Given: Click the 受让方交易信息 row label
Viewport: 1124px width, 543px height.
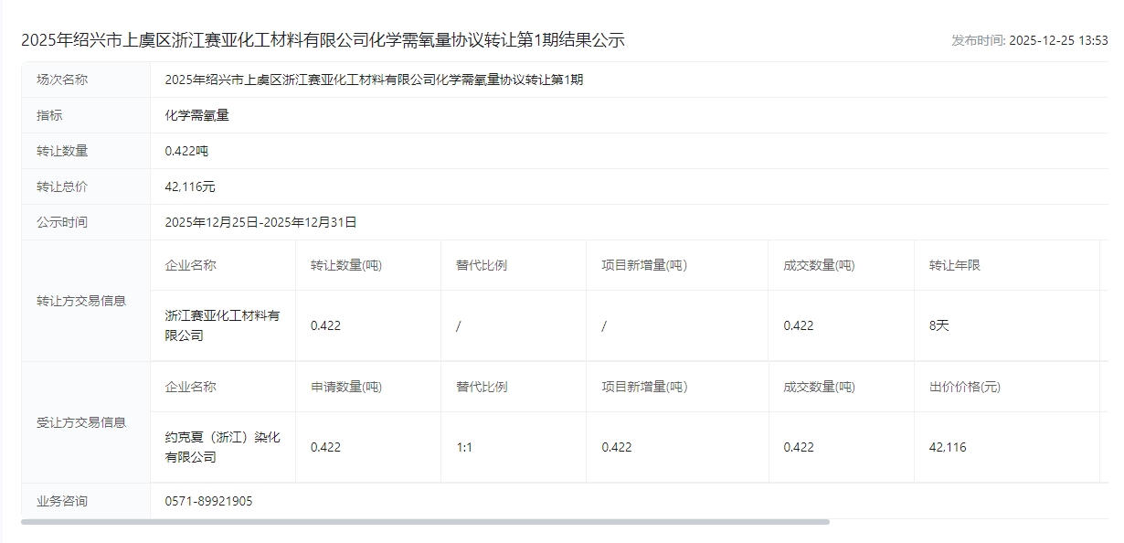Looking at the screenshot, I should click(x=81, y=422).
